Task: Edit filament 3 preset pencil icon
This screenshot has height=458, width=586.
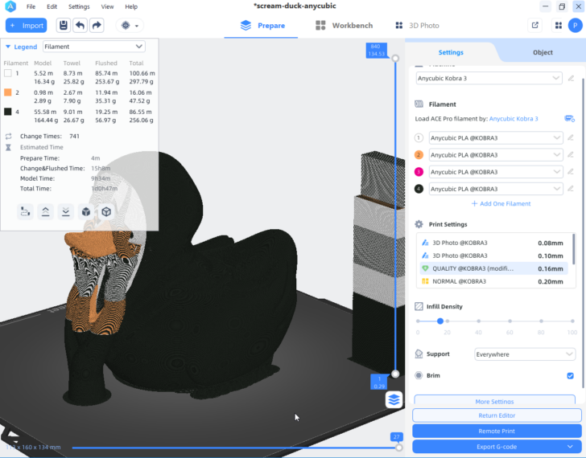Action: point(570,172)
